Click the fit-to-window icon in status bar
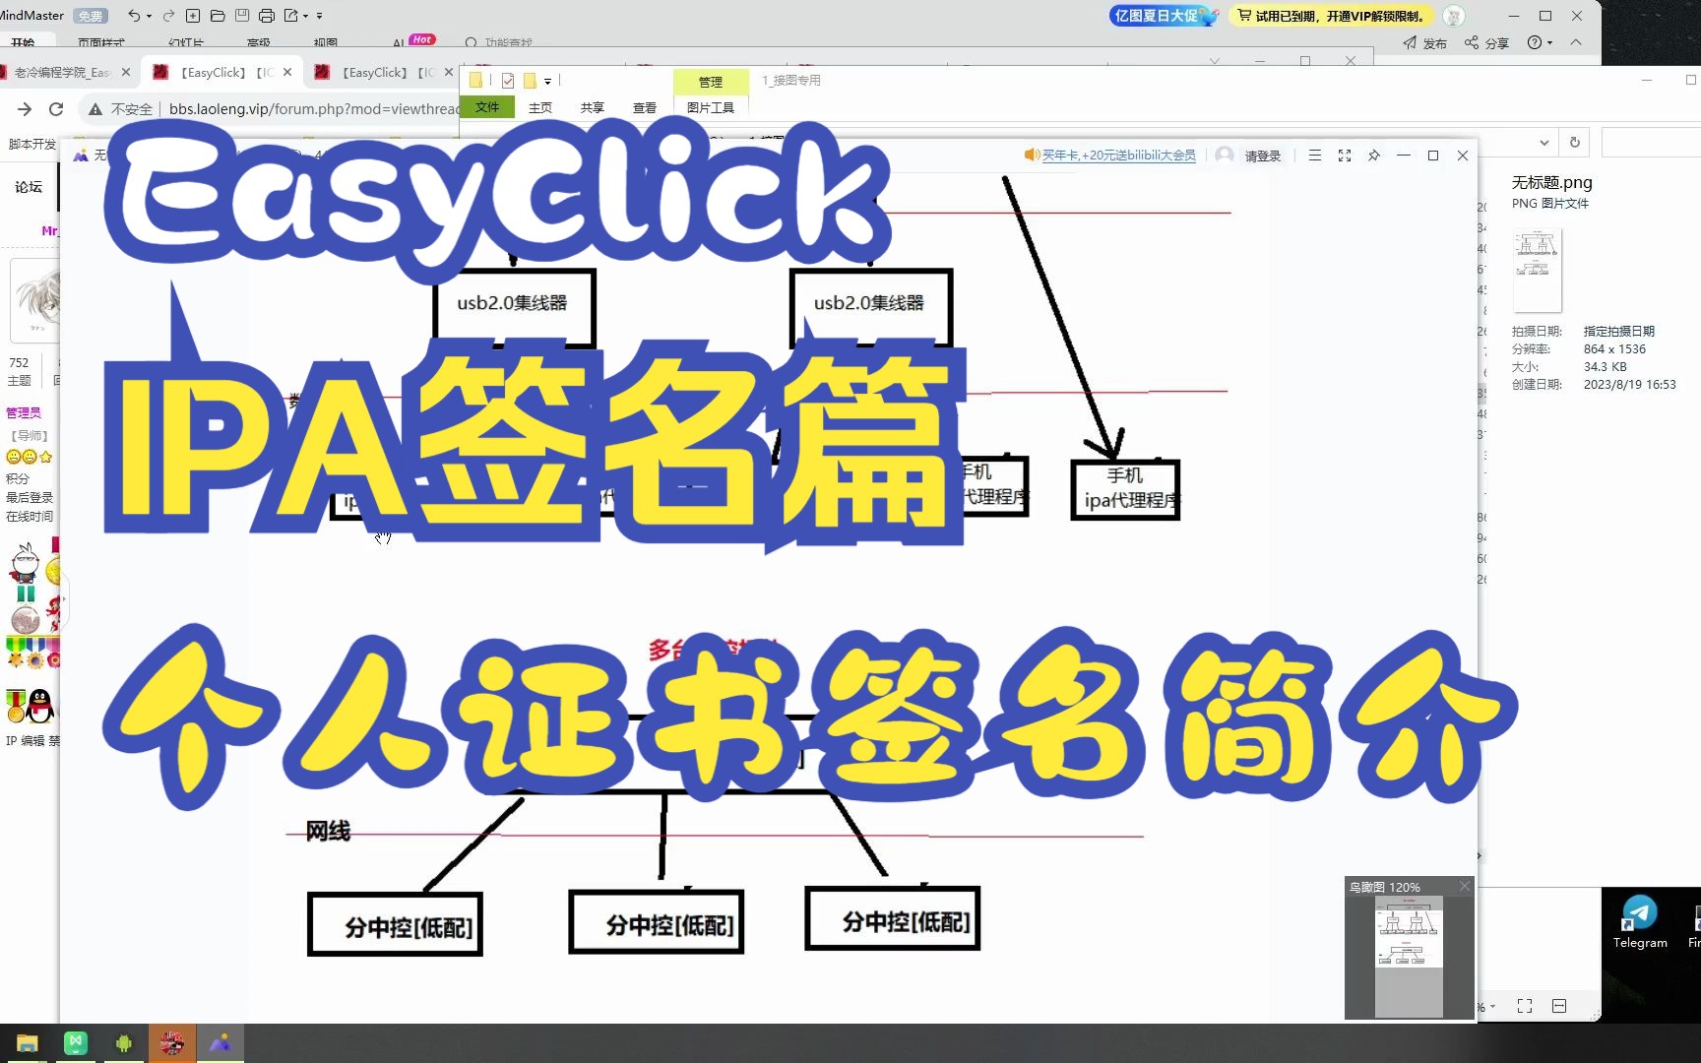This screenshot has width=1701, height=1063. 1525,1006
